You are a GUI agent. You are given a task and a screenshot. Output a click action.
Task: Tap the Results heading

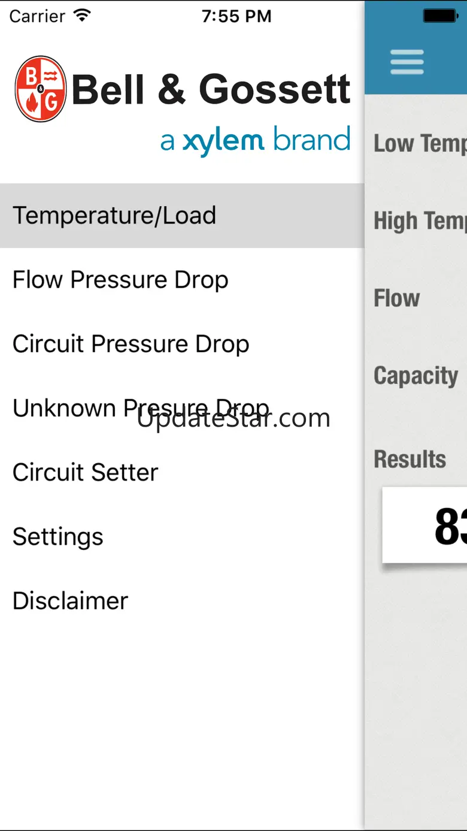point(410,459)
